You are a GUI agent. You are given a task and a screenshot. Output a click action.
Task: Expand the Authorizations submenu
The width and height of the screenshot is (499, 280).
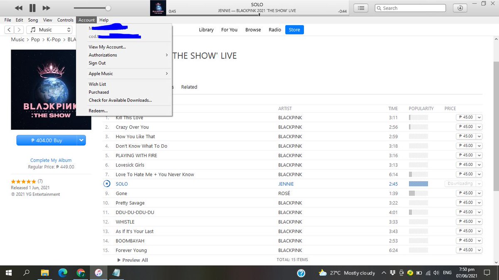pyautogui.click(x=124, y=55)
